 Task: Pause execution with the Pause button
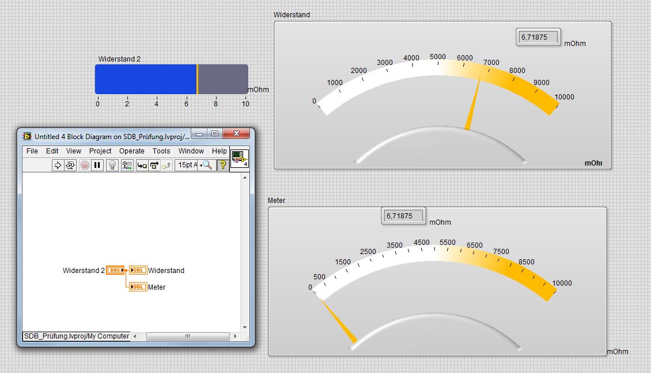click(x=97, y=165)
